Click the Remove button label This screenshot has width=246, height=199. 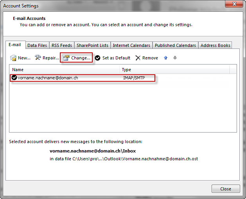coord(150,58)
